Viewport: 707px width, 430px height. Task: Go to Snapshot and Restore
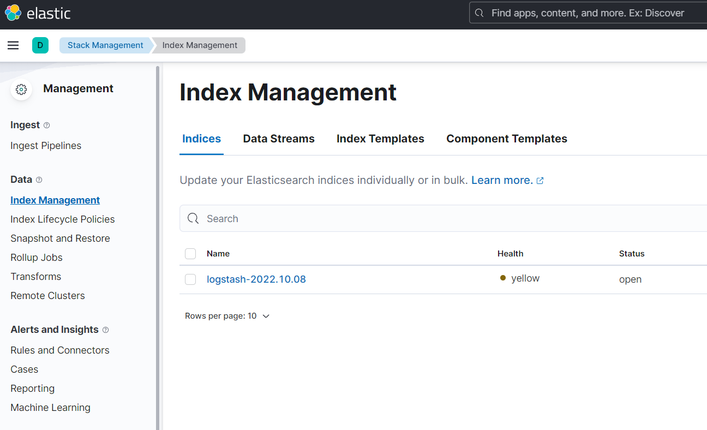coord(60,238)
